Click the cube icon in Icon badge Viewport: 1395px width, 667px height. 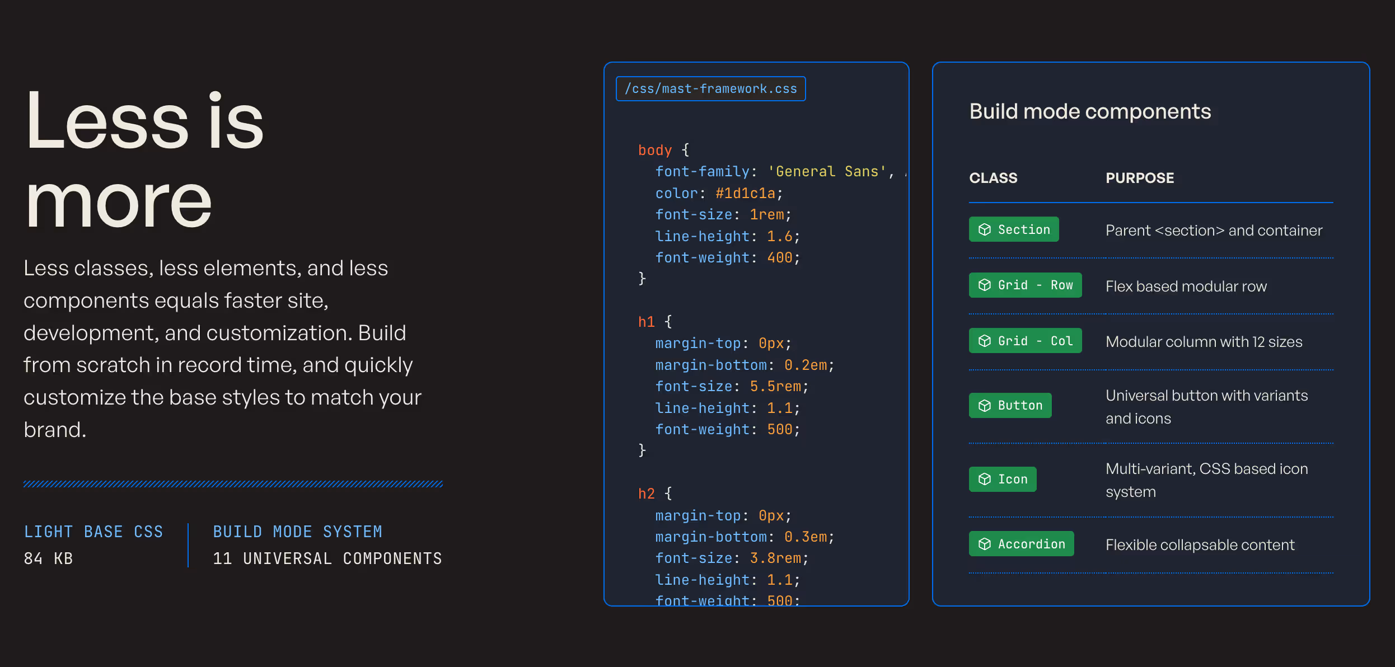pos(984,480)
